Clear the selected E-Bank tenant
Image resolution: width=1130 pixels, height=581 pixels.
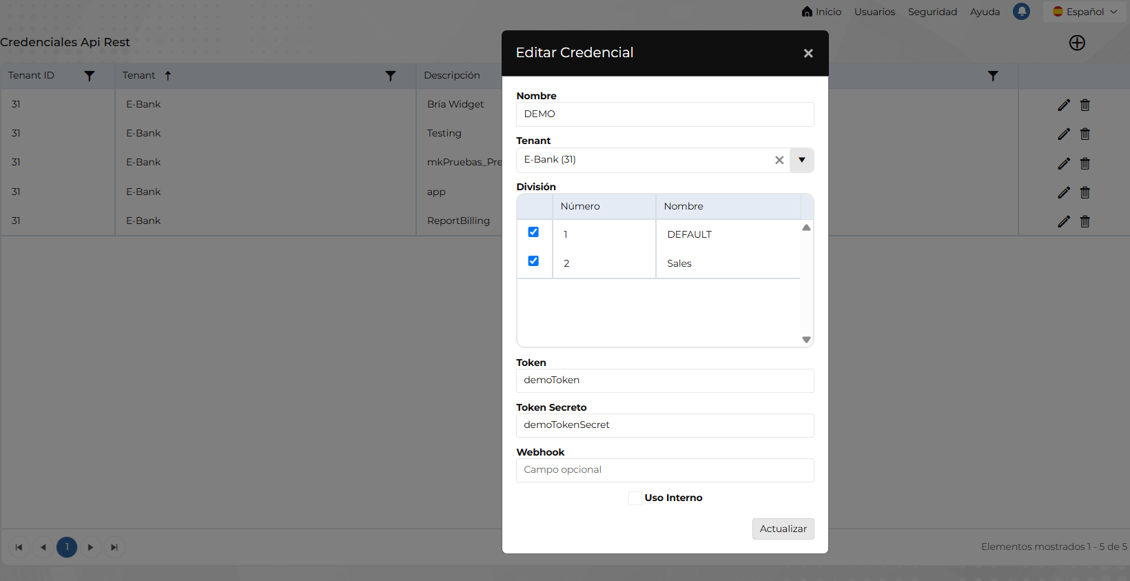779,160
